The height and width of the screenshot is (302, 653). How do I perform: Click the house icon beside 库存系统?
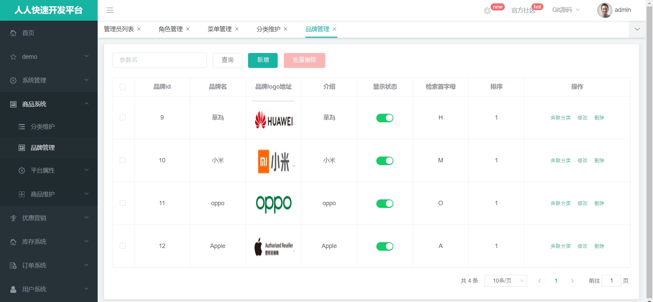click(13, 242)
